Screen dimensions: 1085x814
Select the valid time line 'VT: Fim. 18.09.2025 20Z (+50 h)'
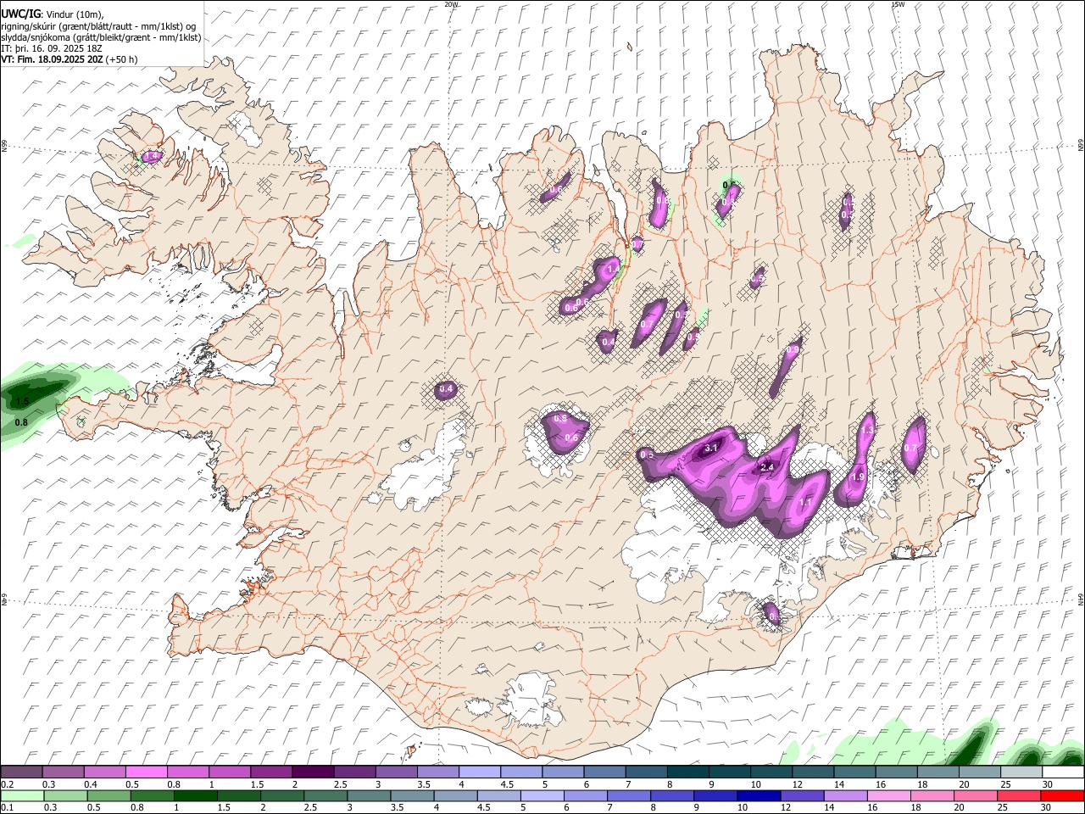pos(70,59)
